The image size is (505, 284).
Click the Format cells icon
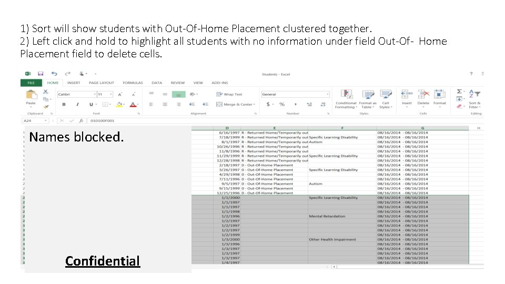(x=440, y=94)
